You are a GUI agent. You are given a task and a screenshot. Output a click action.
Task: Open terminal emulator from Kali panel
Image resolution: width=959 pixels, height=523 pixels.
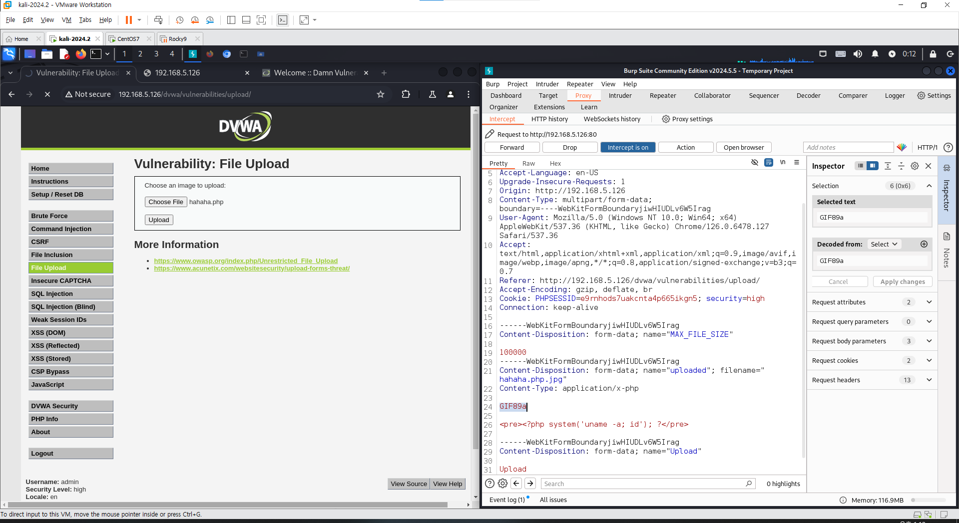pos(96,54)
